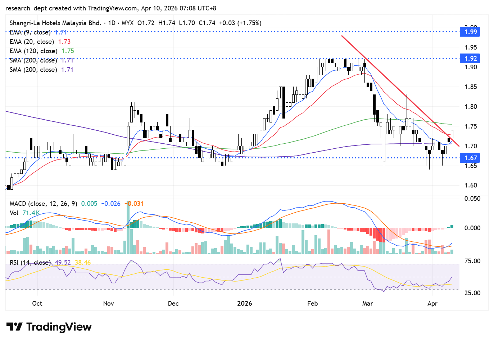This screenshot has width=494, height=343.
Task: Select the EMA (120, close) legend entry
Action: [33, 51]
